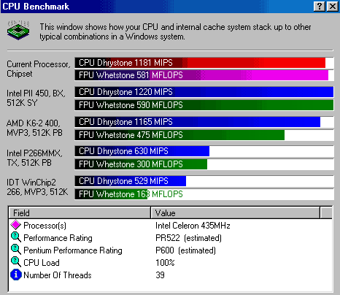The height and width of the screenshot is (295, 340).
Task: Click the CPU chip icon beside the description
Action: (x=18, y=31)
